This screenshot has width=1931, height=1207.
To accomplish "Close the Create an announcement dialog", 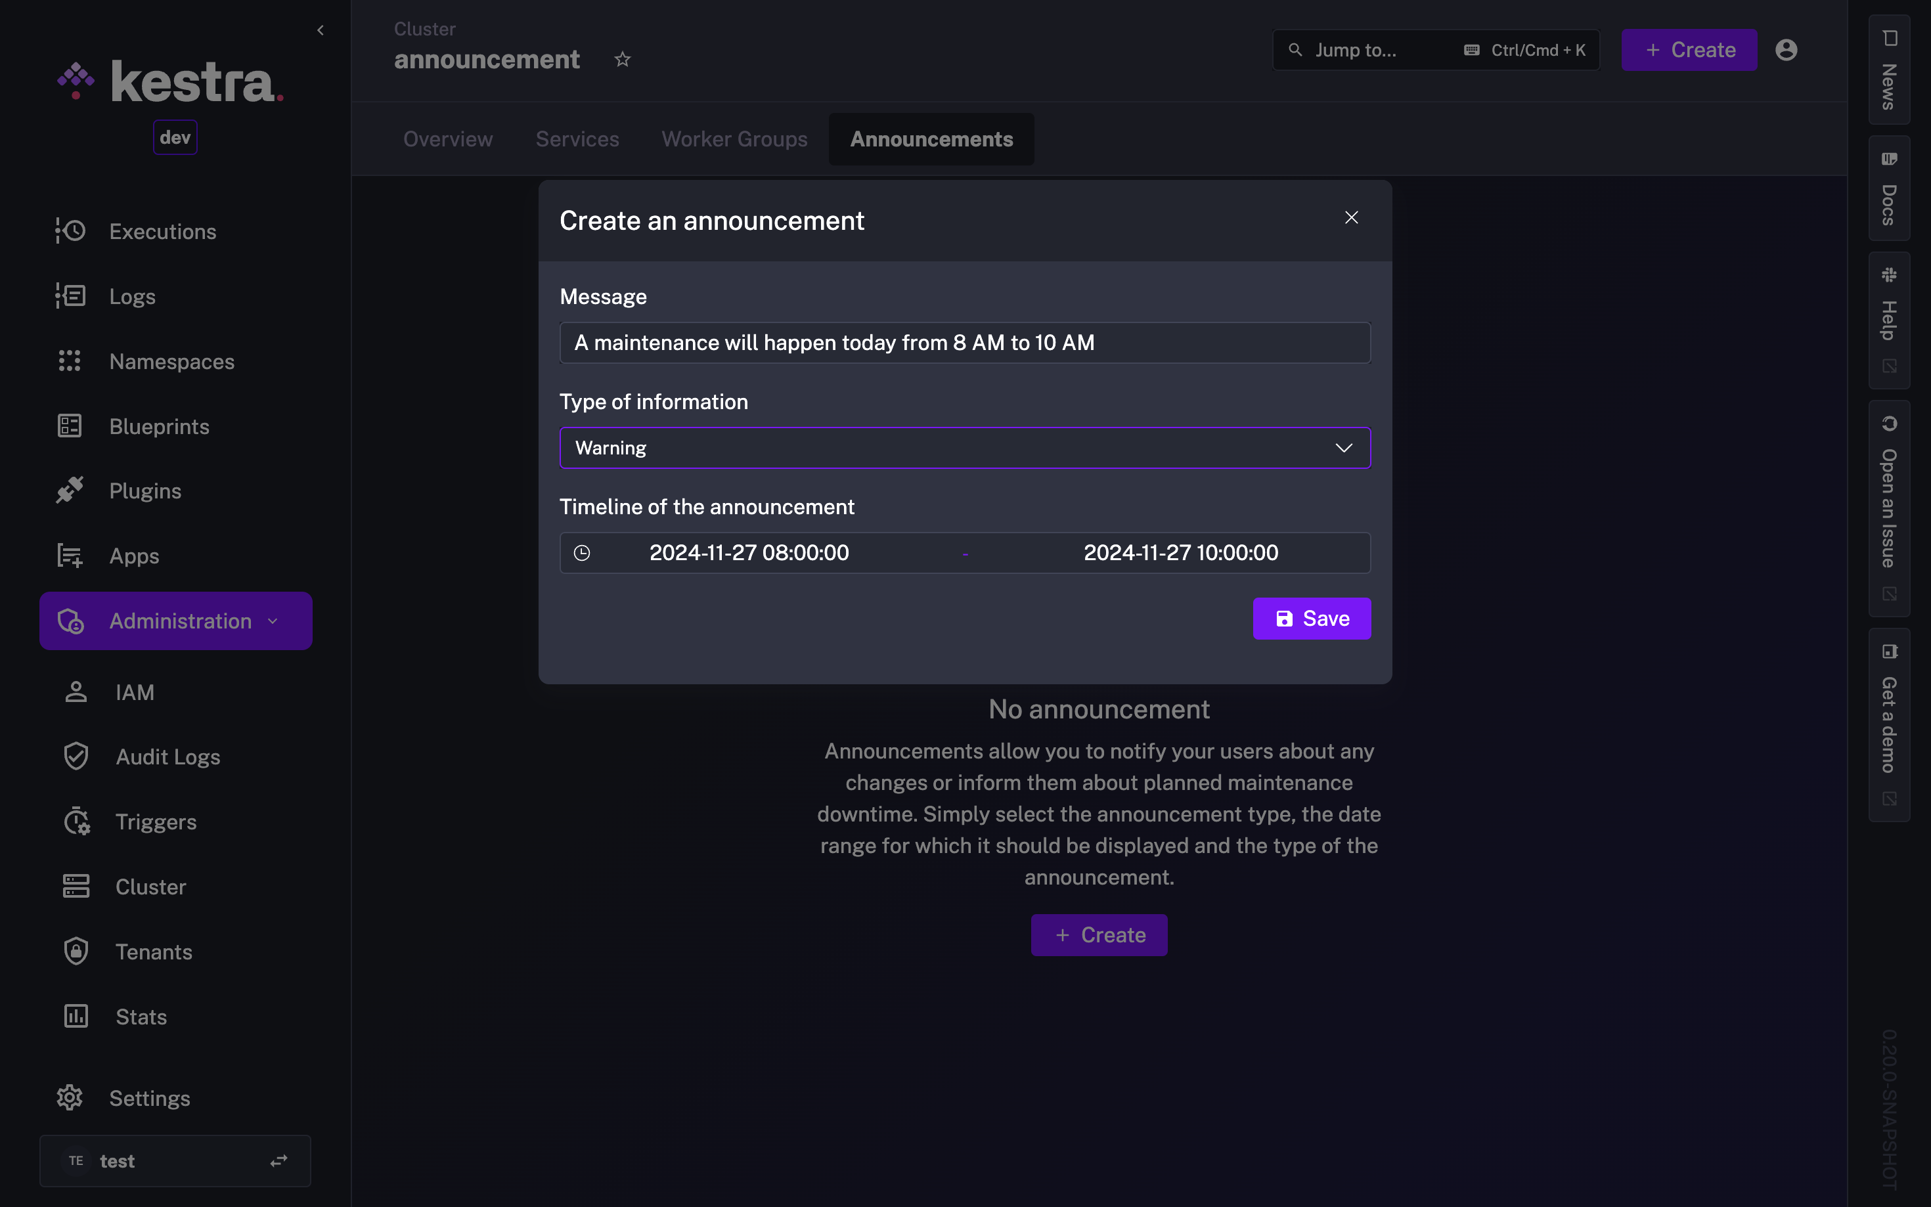I will (1350, 218).
